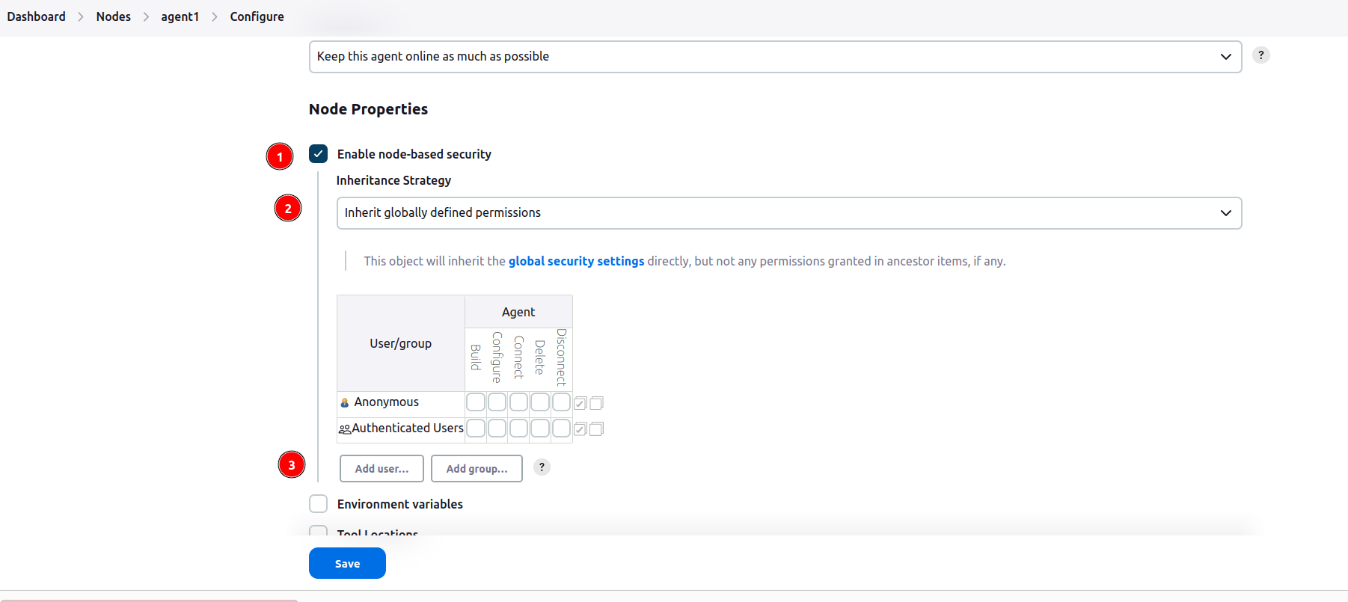Image resolution: width=1348 pixels, height=602 pixels.
Task: Click the Configure breadcrumb
Action: click(257, 16)
